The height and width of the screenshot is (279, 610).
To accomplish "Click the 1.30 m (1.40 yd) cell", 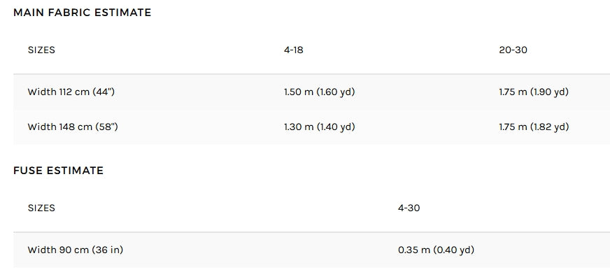I will [x=320, y=127].
